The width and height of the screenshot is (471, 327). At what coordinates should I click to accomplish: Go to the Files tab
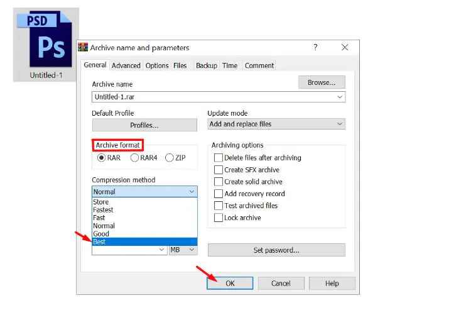coord(180,65)
